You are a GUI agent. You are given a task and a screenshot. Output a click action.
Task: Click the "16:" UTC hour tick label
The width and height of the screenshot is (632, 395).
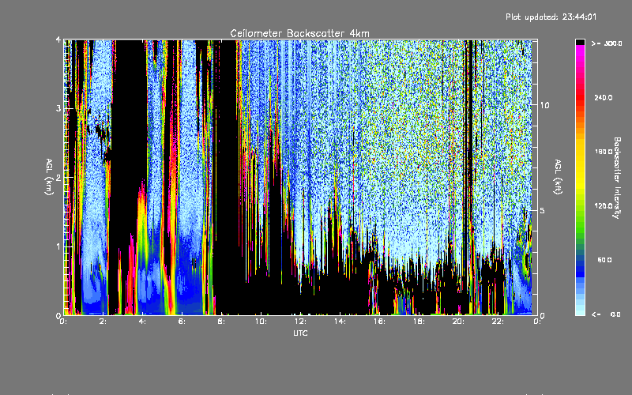click(x=379, y=322)
